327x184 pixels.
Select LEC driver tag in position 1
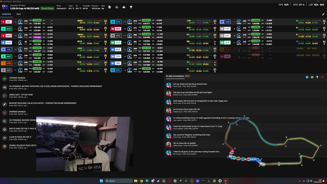pyautogui.click(x=7, y=22)
